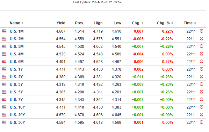Open the U.S. 3Y bond link
The height and width of the screenshot is (132, 209).
tap(16, 84)
